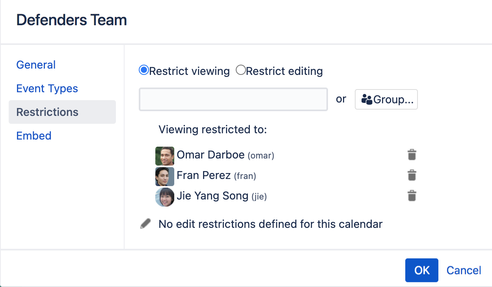Image resolution: width=492 pixels, height=287 pixels.
Task: Click the Jie Yang Song name label
Action: 212,196
